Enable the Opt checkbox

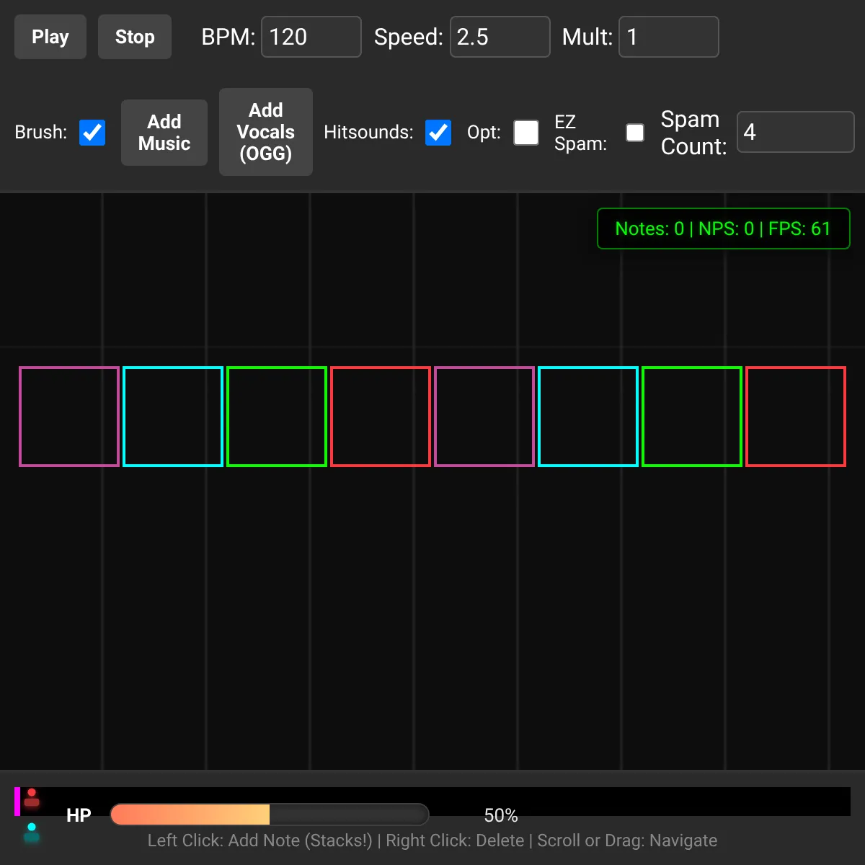coord(526,133)
